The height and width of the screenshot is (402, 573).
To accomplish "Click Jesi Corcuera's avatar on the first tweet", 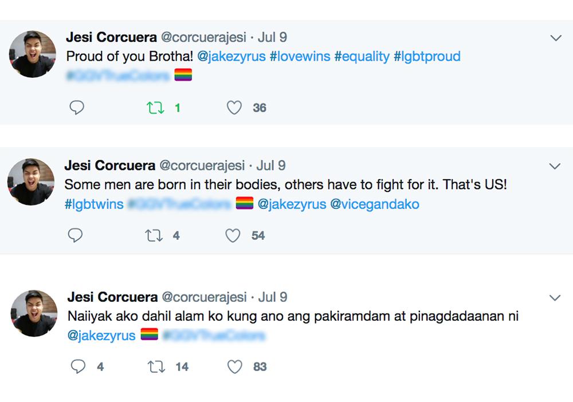I will coord(33,54).
